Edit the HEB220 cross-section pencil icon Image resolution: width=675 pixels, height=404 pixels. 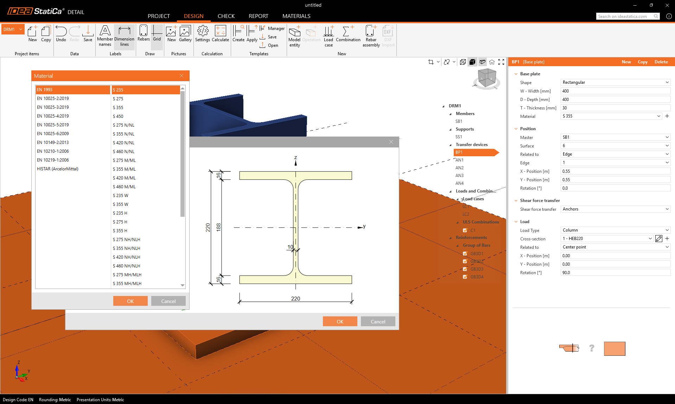[659, 239]
